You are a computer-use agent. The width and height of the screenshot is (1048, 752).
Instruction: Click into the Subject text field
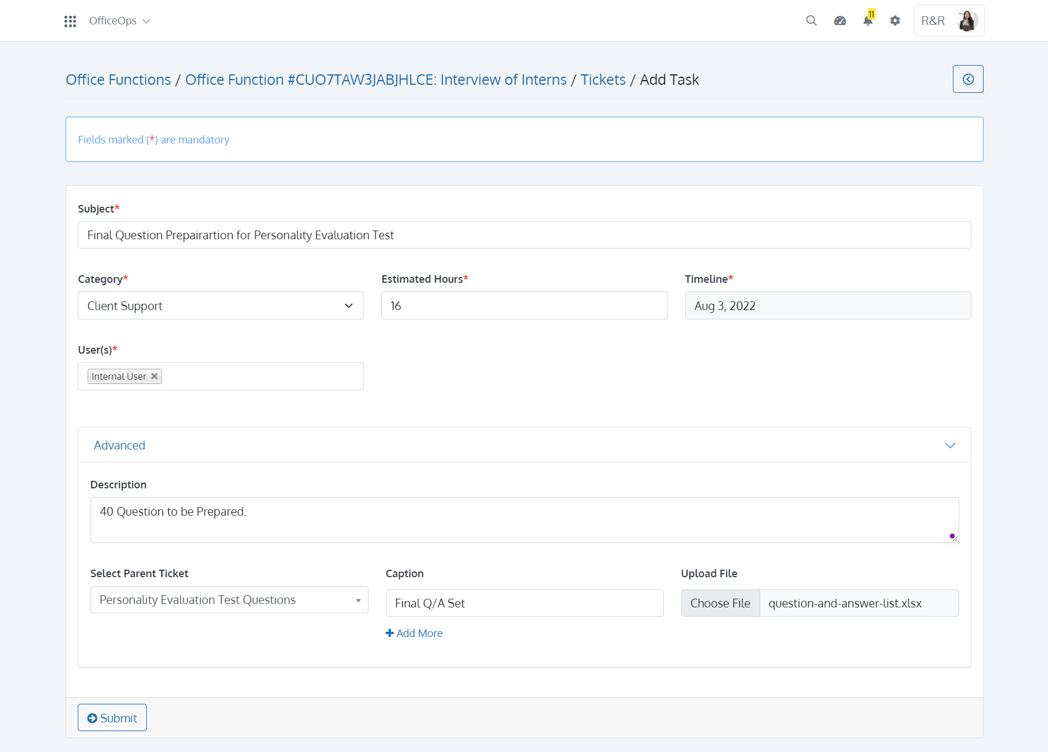[x=524, y=235]
